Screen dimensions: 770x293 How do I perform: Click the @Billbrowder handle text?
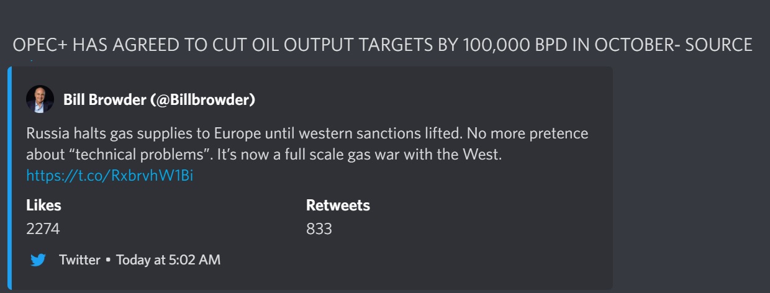click(x=202, y=99)
